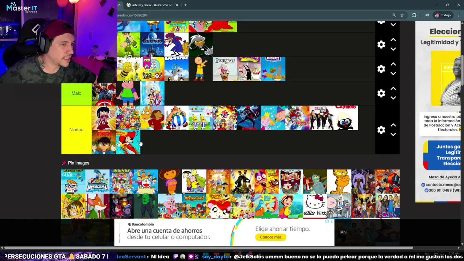Move Malo tier row up
Viewport: 464px width, 261px height.
click(393, 89)
